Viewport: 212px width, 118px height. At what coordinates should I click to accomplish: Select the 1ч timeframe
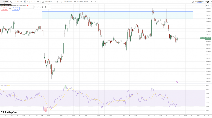tap(25, 2)
